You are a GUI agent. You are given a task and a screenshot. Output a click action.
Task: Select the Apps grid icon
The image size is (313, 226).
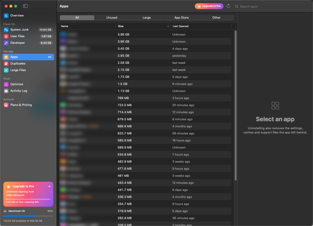click(6, 57)
